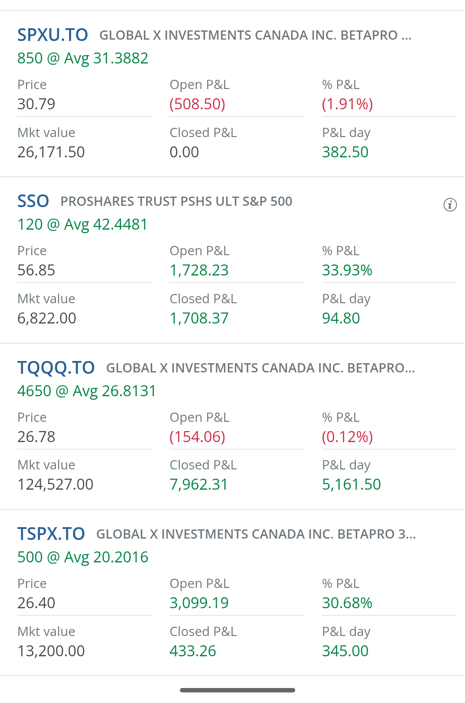Tap SPXU.TO market value 26,171.50
This screenshot has height=703, width=465.
51,152
